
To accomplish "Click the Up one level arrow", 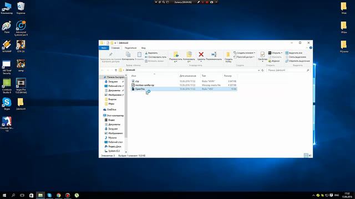I will tap(116, 70).
